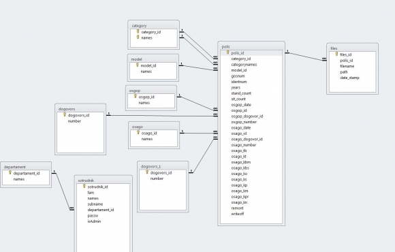Select the osago_kbm field in polis table

241,162
